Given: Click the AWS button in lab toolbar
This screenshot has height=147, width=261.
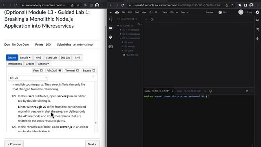Looking at the screenshot, I should tap(39, 58).
